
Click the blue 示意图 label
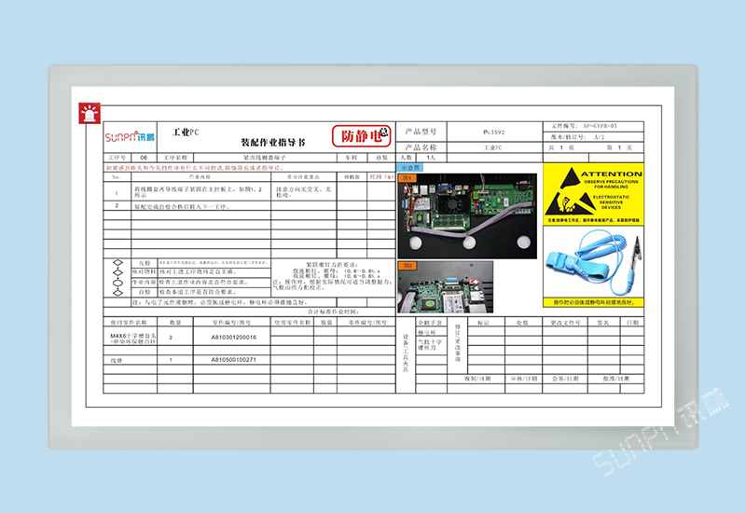pyautogui.click(x=409, y=168)
